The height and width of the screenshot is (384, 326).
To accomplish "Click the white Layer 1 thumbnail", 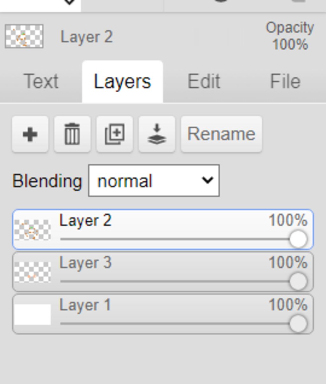I will coord(32,315).
